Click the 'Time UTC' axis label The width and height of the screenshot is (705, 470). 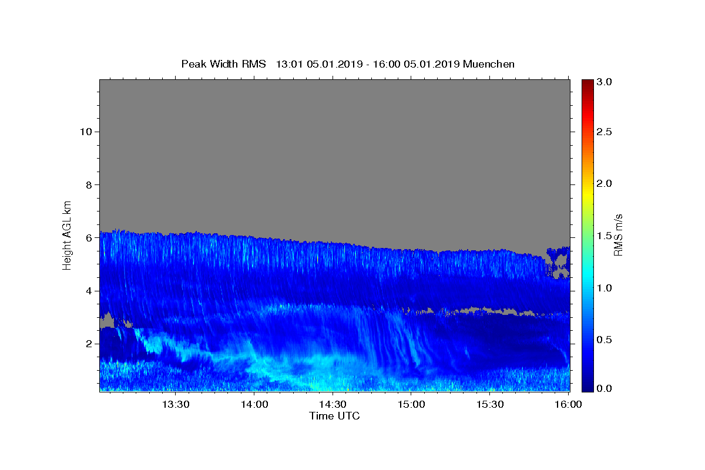(334, 416)
